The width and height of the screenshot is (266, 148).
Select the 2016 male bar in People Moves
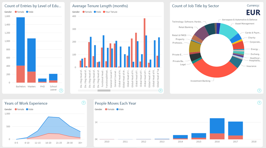[x=217, y=126]
